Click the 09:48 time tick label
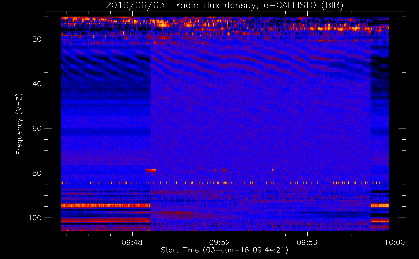419x259 pixels. point(132,242)
